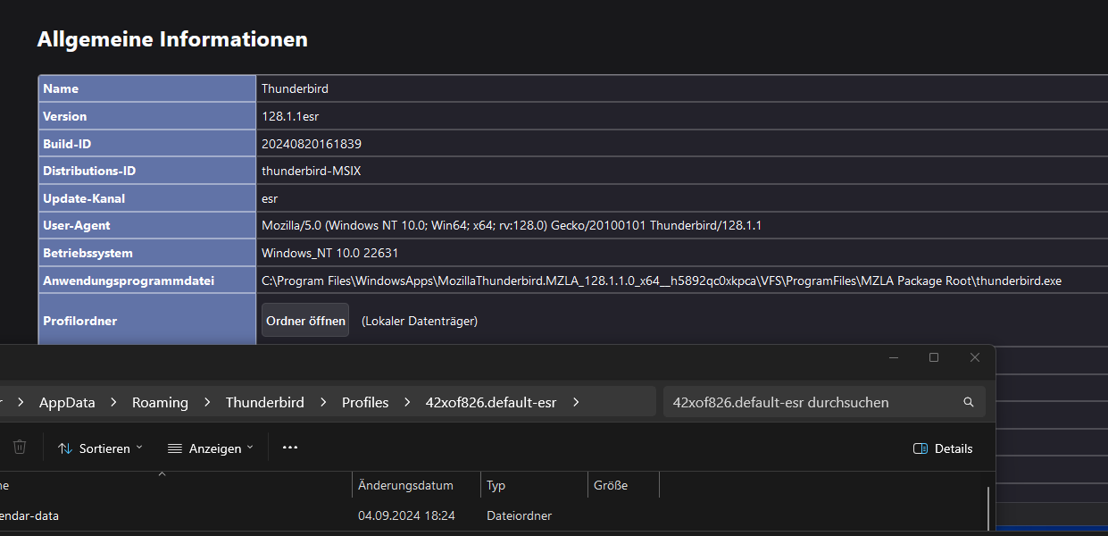Toggle the Details pane button
Image resolution: width=1108 pixels, height=536 pixels.
pos(943,448)
